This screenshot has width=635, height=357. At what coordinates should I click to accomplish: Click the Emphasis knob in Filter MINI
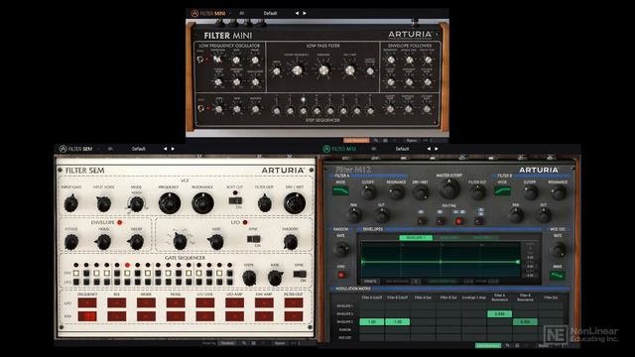pos(323,70)
